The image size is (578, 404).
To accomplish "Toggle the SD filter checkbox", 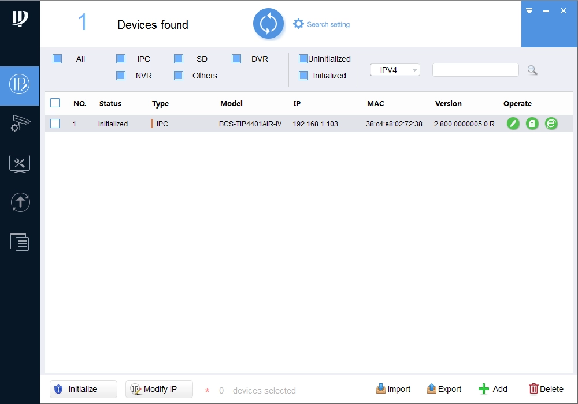I will click(179, 59).
